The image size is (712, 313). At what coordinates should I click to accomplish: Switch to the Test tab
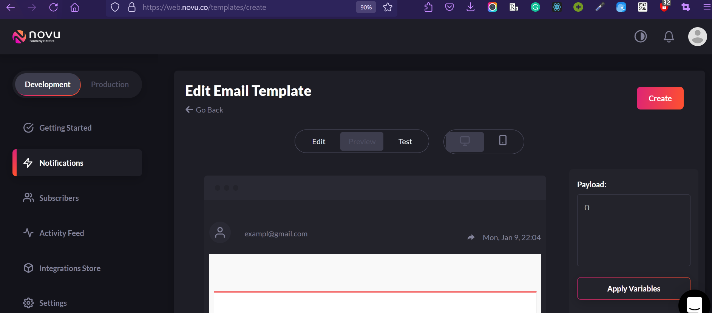point(405,142)
